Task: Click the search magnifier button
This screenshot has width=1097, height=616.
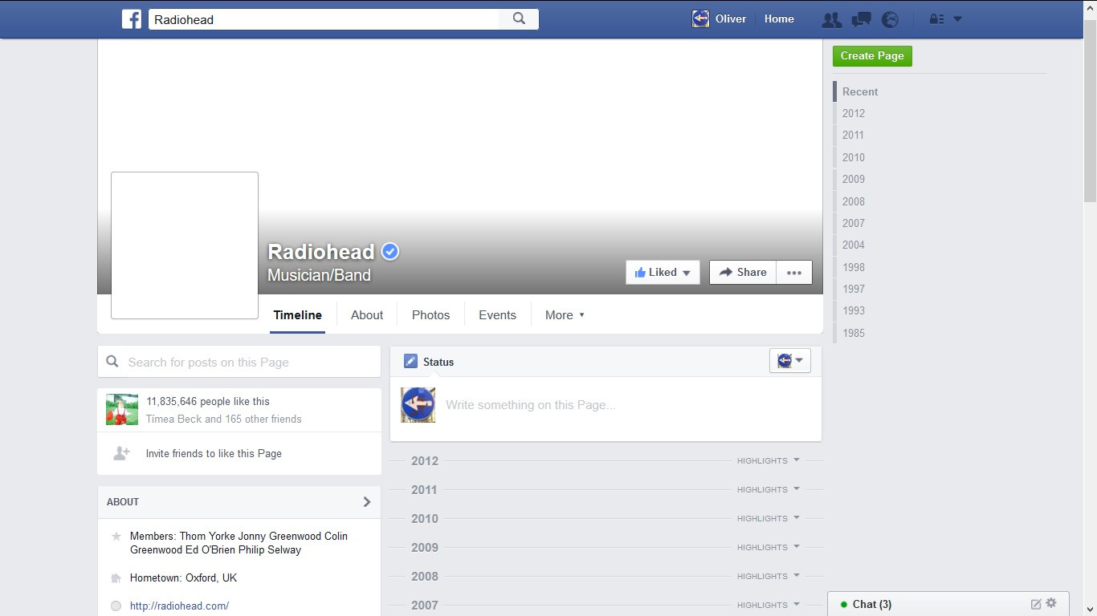Action: point(519,19)
